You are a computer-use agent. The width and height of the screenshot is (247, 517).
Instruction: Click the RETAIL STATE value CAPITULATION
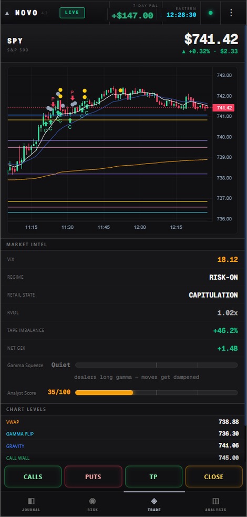pos(213,295)
